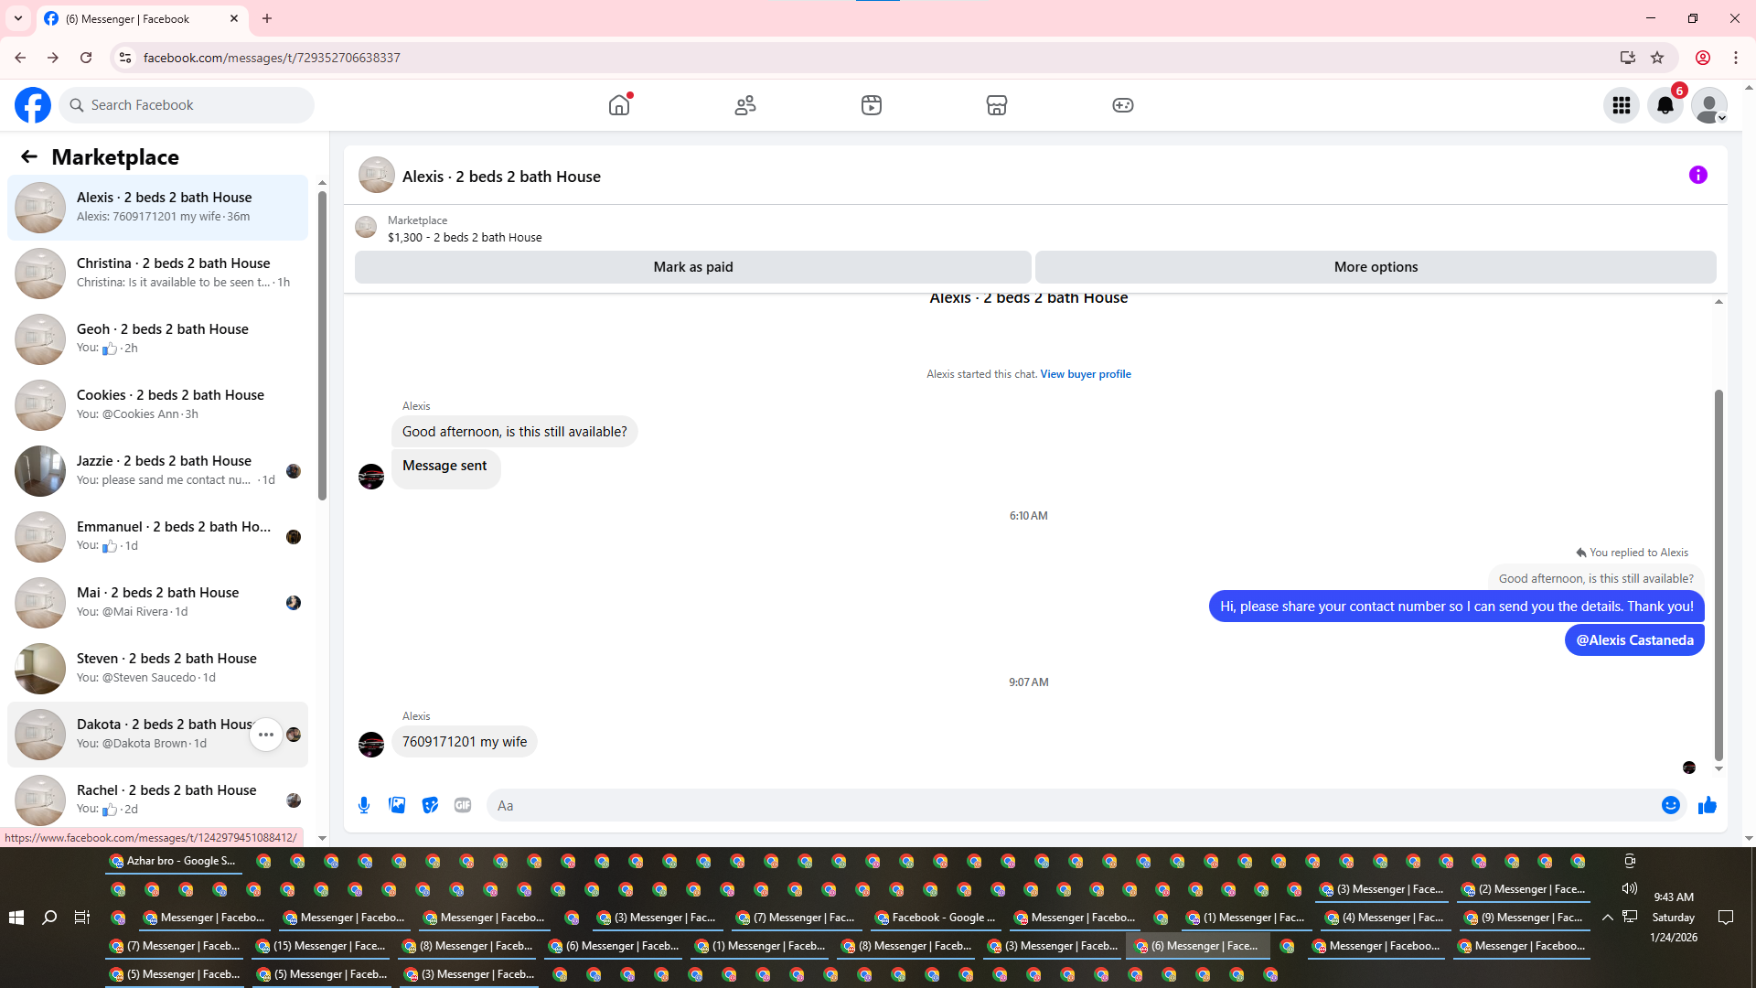Click the chat message scrollbar
The width and height of the screenshot is (1756, 988).
tap(1719, 576)
